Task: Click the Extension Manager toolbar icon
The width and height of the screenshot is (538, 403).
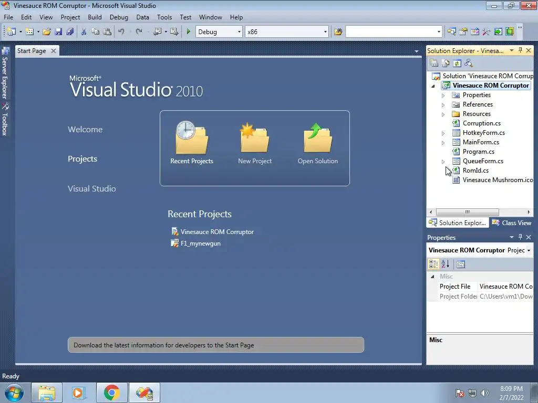Action: pyautogui.click(x=510, y=31)
